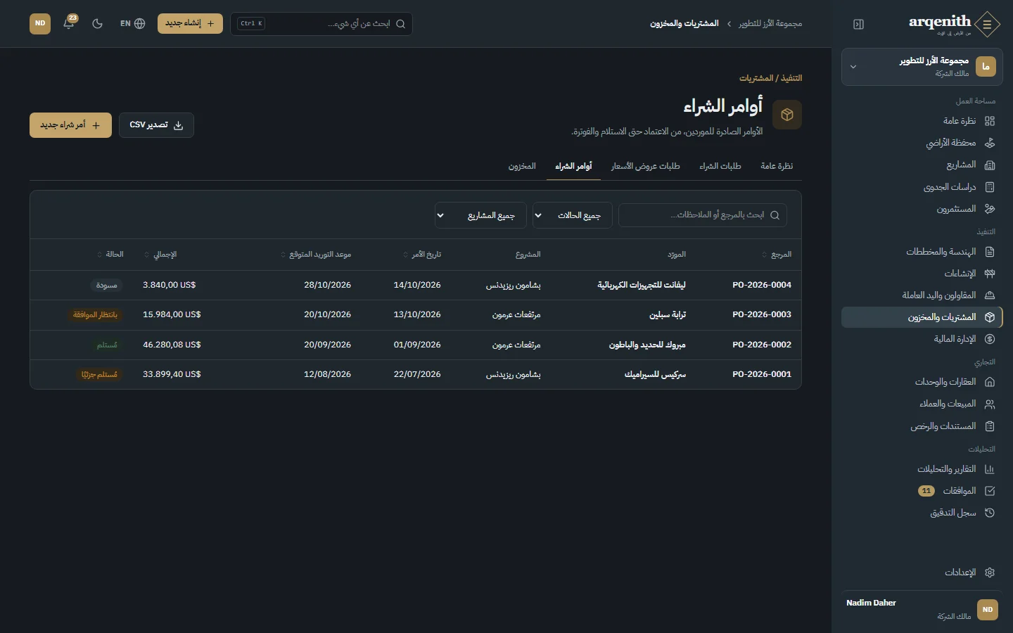Open the notifications bell
The image size is (1013, 633).
click(x=69, y=23)
